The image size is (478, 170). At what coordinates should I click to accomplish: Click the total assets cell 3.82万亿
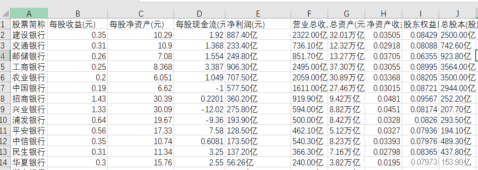click(x=346, y=162)
